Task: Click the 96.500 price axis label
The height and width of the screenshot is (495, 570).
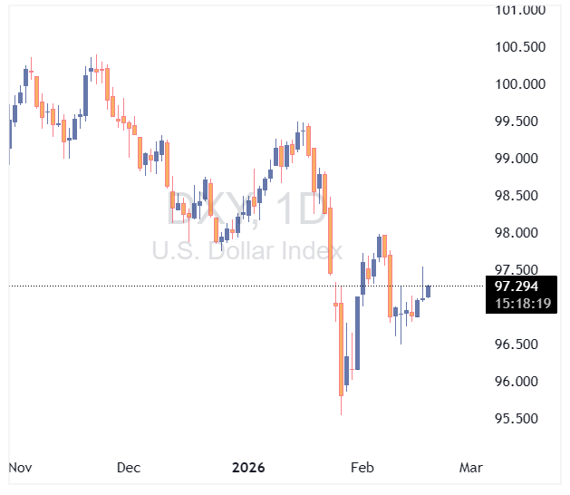Action: 520,345
